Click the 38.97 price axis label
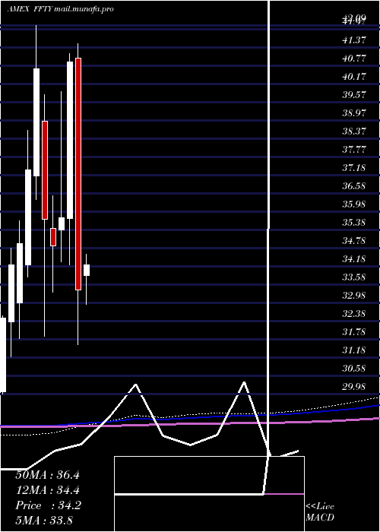Viewport: 380px width, 532px height. [x=354, y=113]
